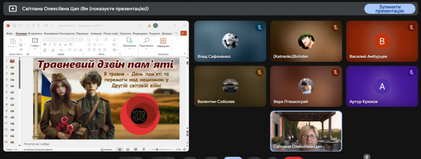The height and width of the screenshot is (159, 421).
Task: Switch to the Вставлення tab
Action: coord(35,34)
